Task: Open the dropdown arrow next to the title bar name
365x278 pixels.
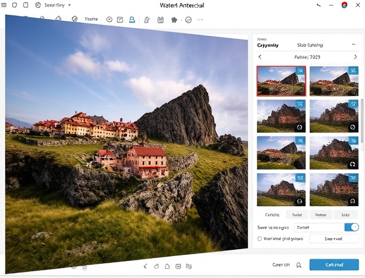Action: [70, 5]
